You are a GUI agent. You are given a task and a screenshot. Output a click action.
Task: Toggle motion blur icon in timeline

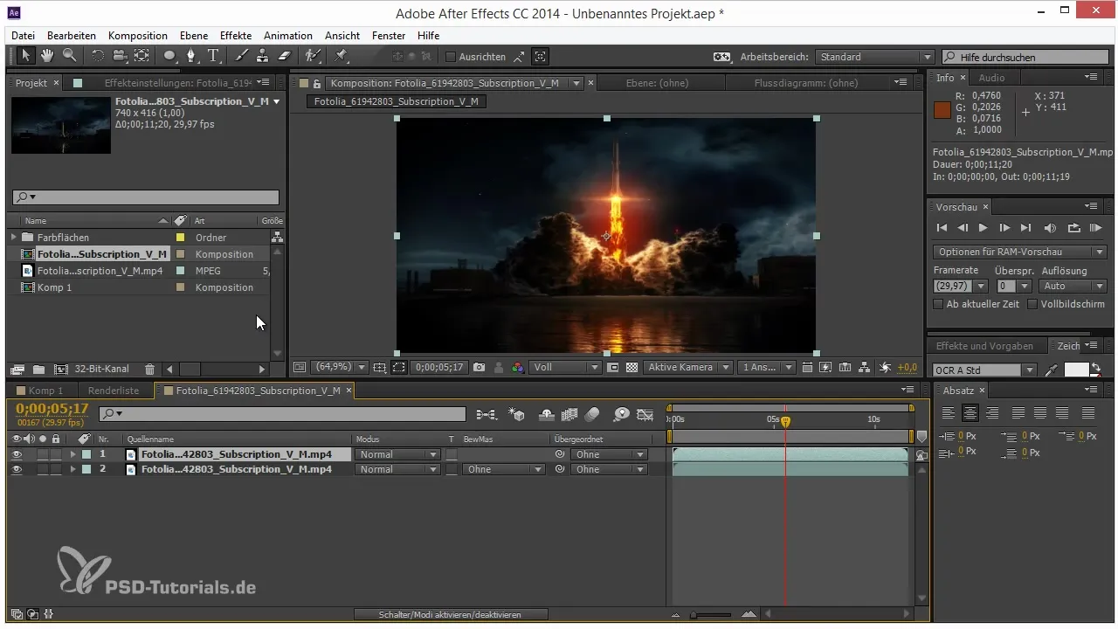tap(592, 414)
